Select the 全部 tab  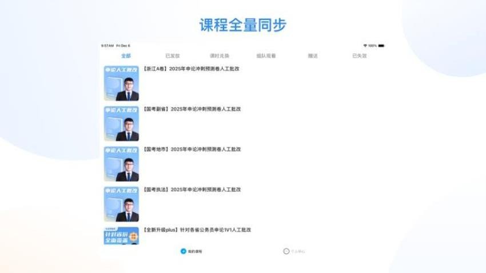[126, 56]
